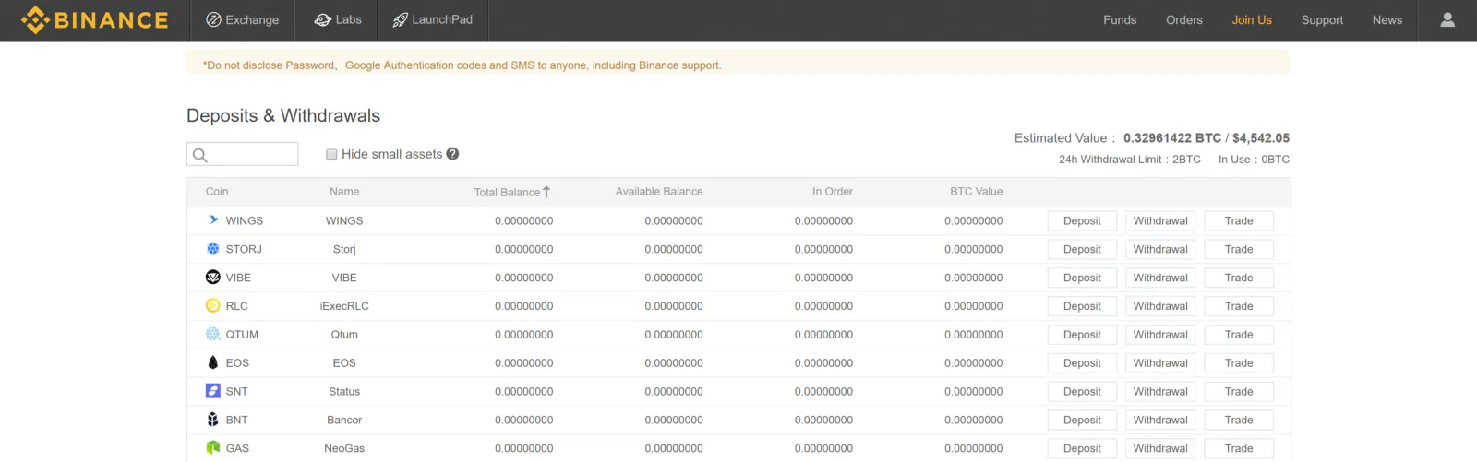Click Withdrawal for WINGS
The width and height of the screenshot is (1477, 462).
(1160, 221)
